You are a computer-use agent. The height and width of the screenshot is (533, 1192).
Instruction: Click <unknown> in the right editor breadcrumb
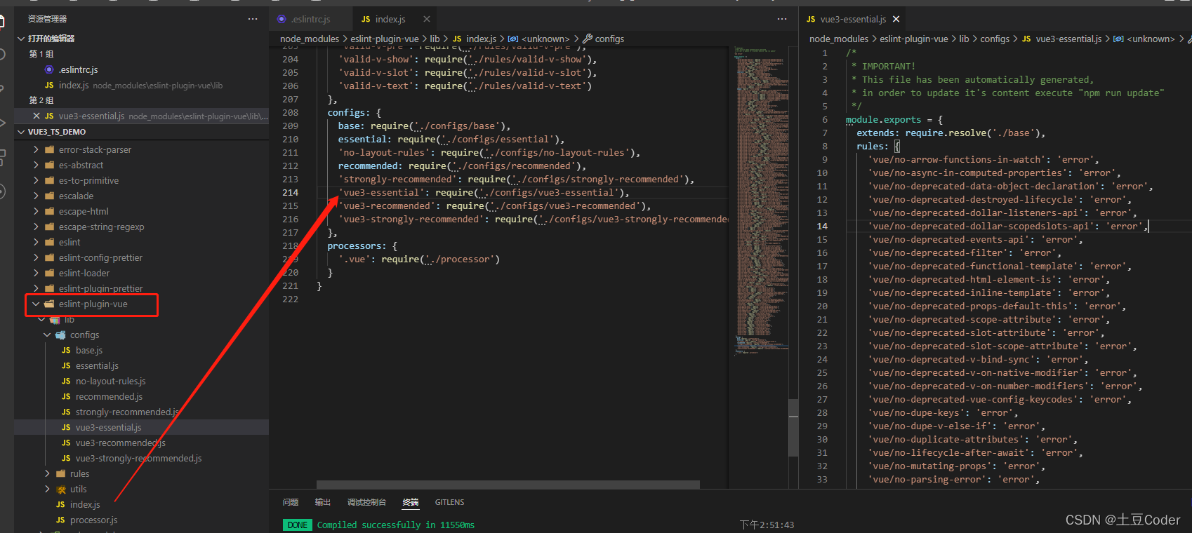click(1151, 39)
